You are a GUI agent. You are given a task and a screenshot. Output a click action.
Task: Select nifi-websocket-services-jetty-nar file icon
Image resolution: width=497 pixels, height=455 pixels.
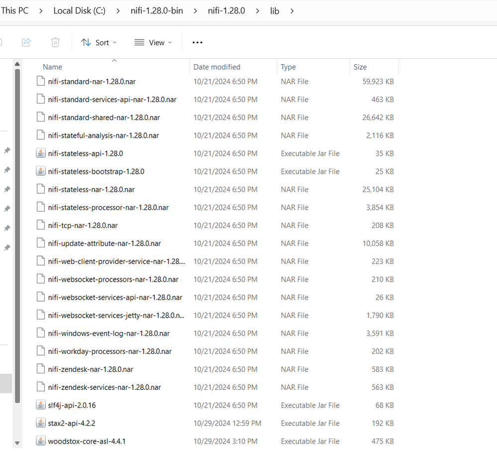click(41, 315)
